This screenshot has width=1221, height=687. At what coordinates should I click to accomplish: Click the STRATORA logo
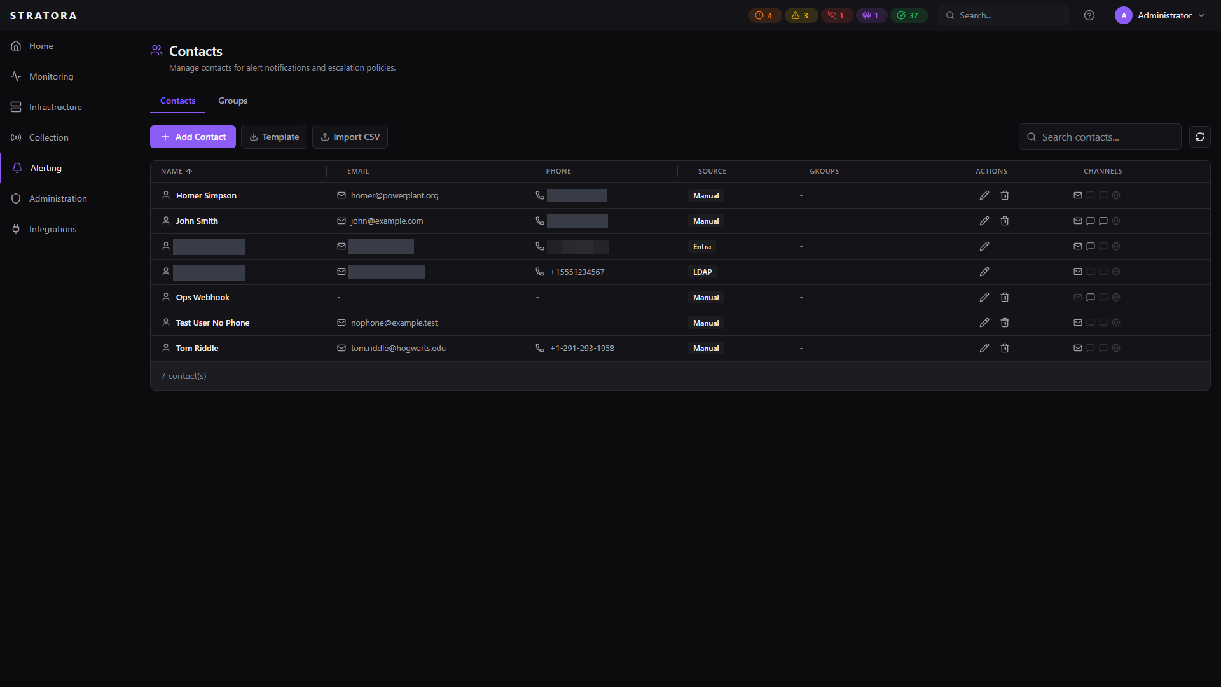coord(43,15)
